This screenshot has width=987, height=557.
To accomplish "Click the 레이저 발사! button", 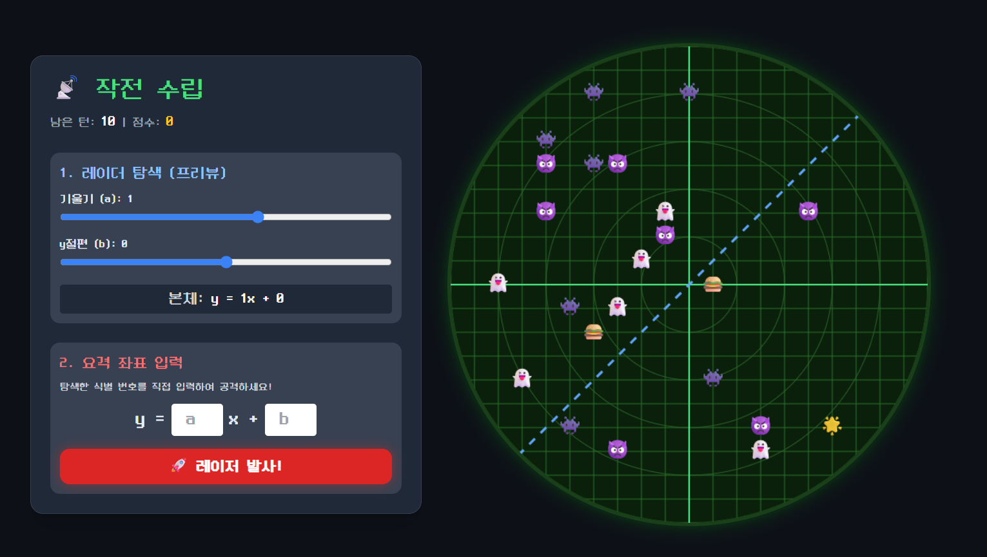I will (226, 466).
